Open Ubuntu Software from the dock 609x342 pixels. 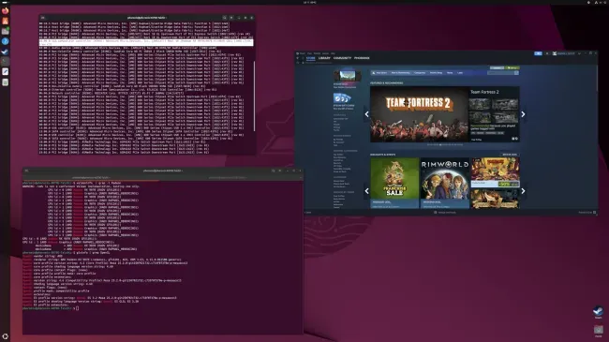click(5, 21)
